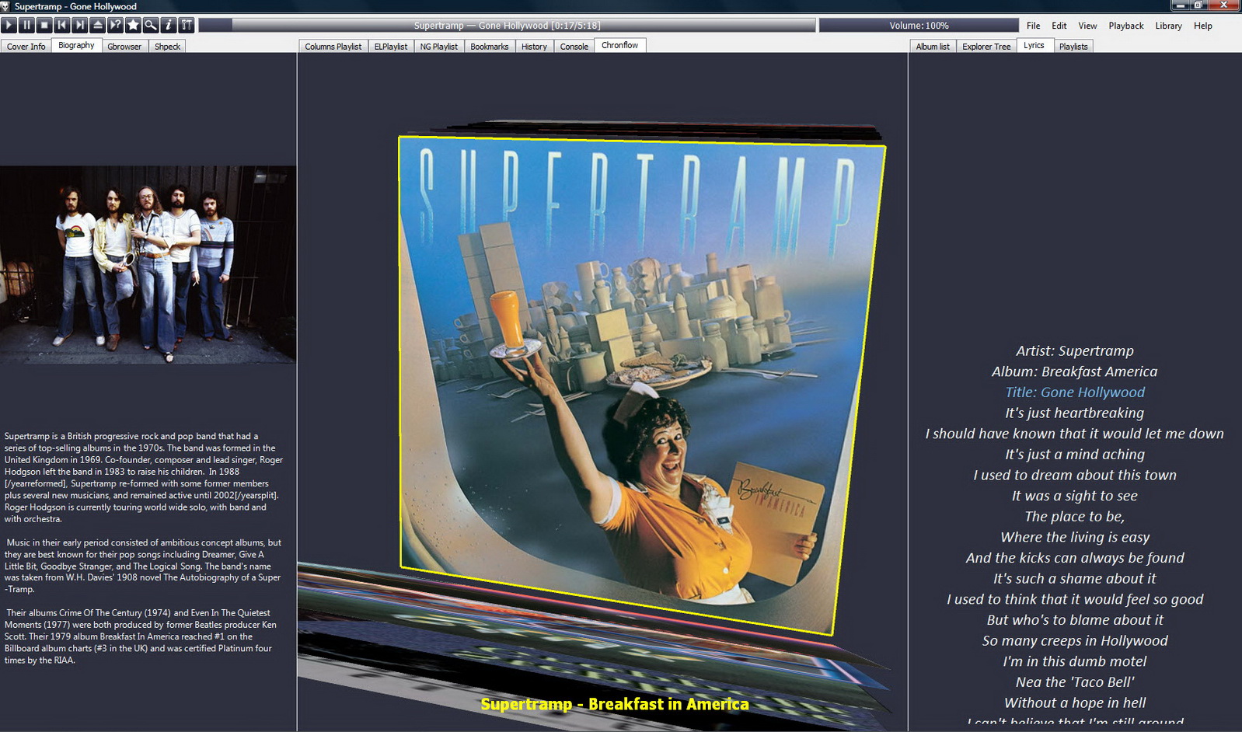Screen dimensions: 1242x732
Task: Switch to the Cover Info tab
Action: point(26,47)
